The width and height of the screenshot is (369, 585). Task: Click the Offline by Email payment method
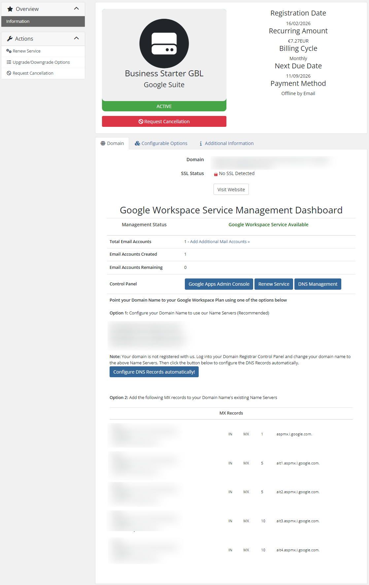coord(298,93)
